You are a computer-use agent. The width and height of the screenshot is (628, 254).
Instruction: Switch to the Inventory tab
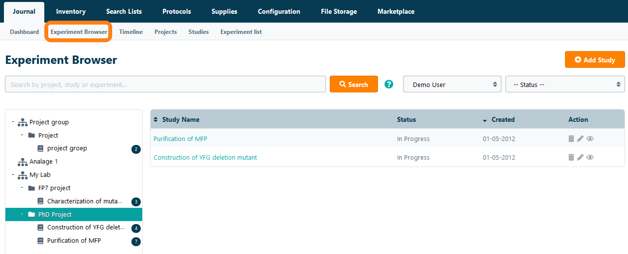[x=70, y=11]
